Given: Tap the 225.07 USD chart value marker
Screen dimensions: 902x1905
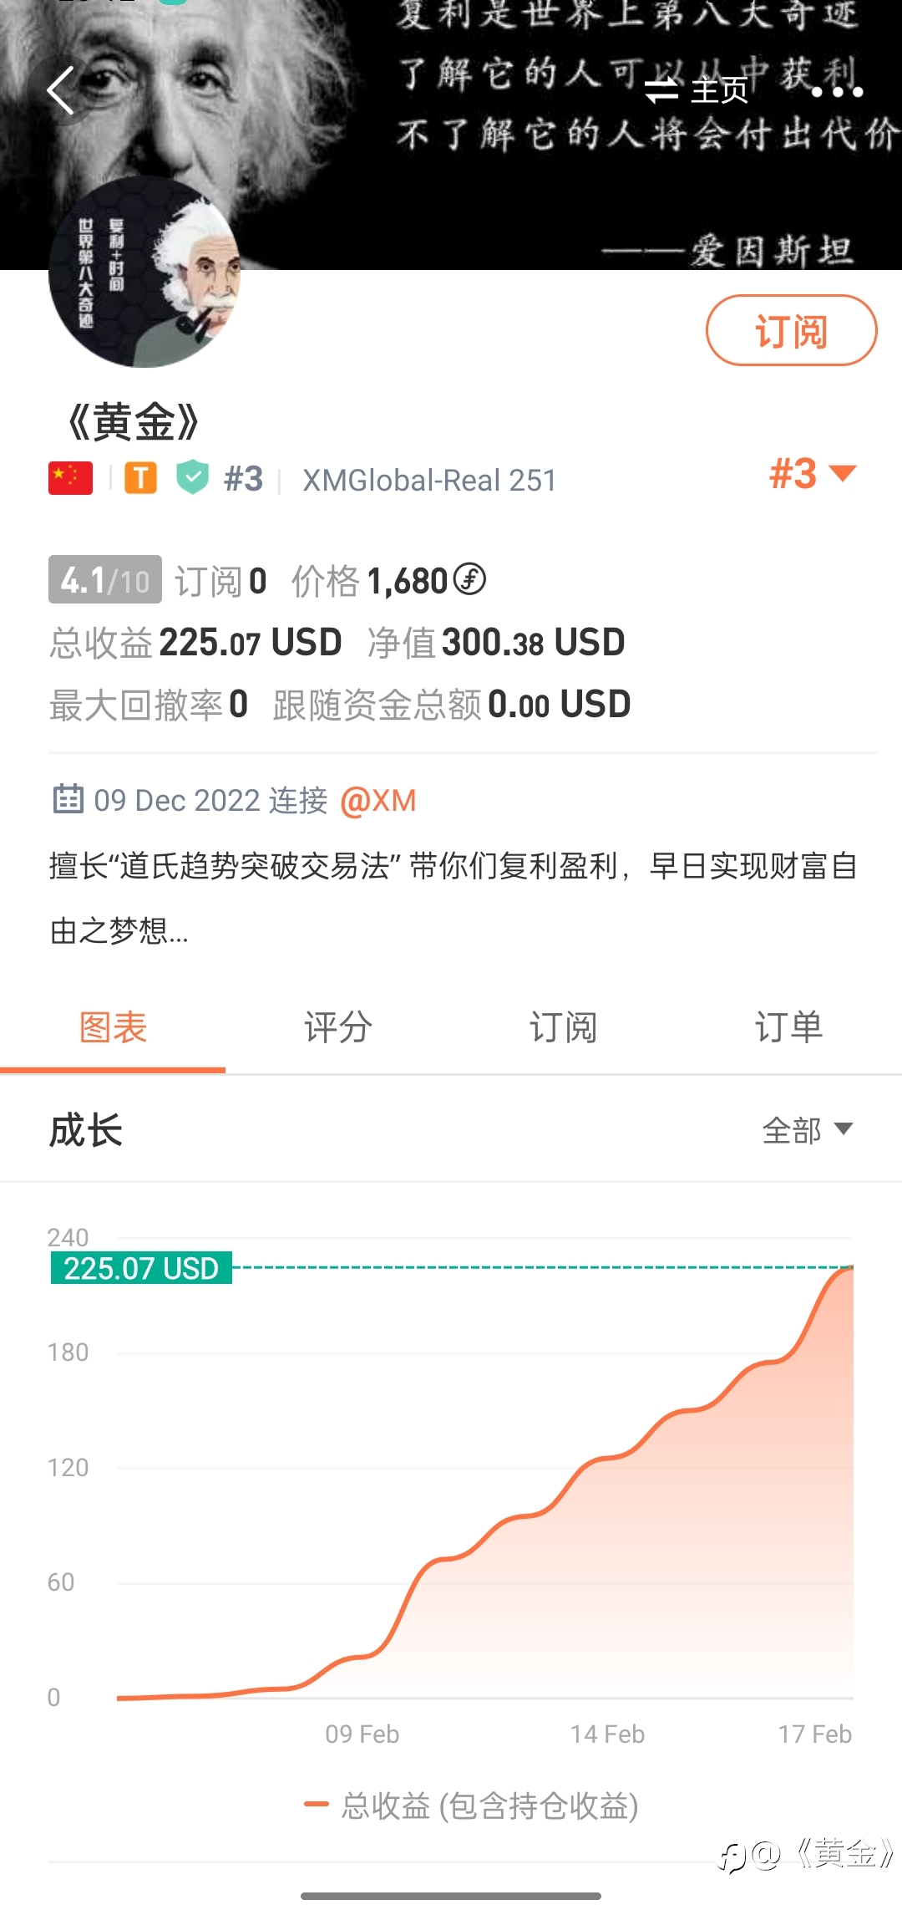Looking at the screenshot, I should pyautogui.click(x=141, y=1268).
